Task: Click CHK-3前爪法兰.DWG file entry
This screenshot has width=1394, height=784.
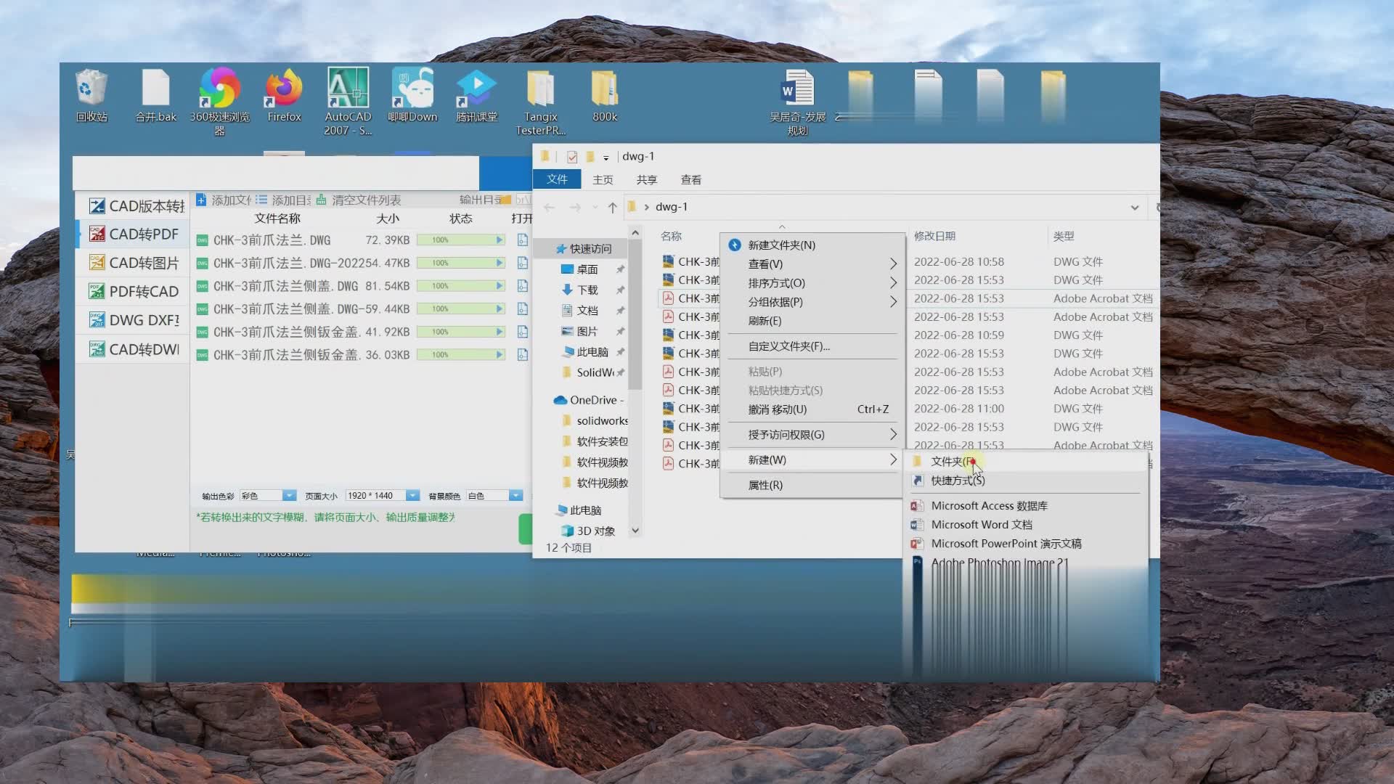Action: 272,240
